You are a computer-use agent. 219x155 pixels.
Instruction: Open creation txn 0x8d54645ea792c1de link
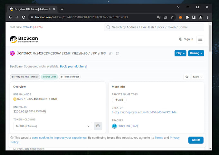click(x=162, y=112)
